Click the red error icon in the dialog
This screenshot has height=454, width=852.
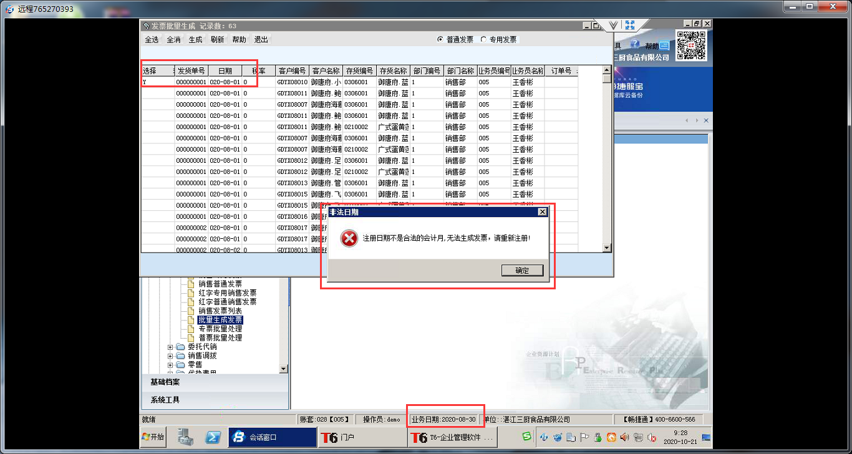tap(349, 238)
